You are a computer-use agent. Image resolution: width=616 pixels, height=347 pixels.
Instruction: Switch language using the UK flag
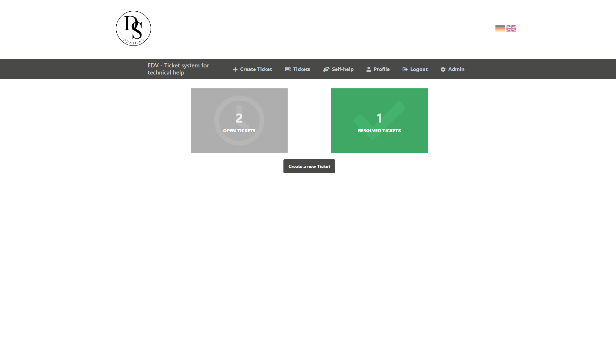click(x=511, y=28)
